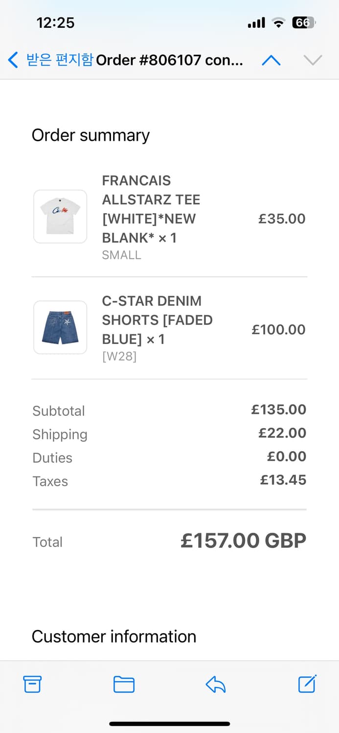Screen dimensions: 339x733
Task: Open the move-to-folder icon
Action: point(124,684)
